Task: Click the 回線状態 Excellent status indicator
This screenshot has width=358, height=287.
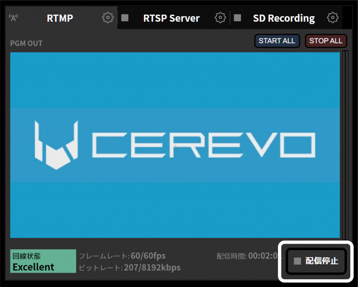Action: point(43,261)
